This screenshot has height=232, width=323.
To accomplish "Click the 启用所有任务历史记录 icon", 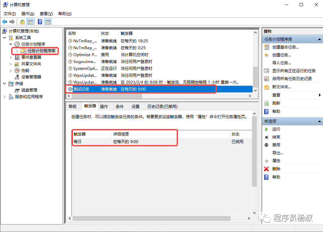I will (x=266, y=79).
